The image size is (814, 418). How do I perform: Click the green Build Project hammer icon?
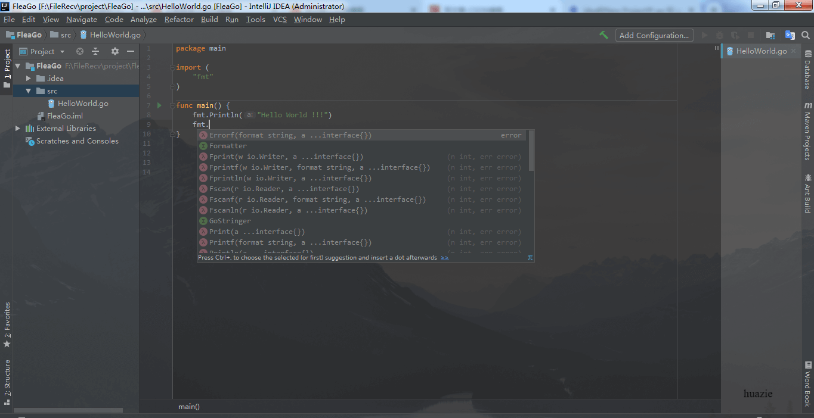(x=604, y=35)
